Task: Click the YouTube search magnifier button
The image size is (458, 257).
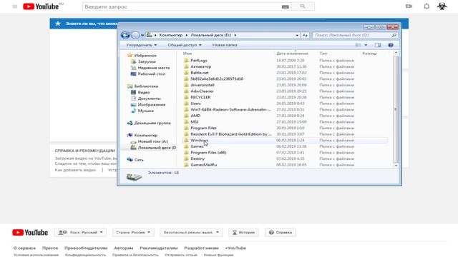Action: [303, 6]
